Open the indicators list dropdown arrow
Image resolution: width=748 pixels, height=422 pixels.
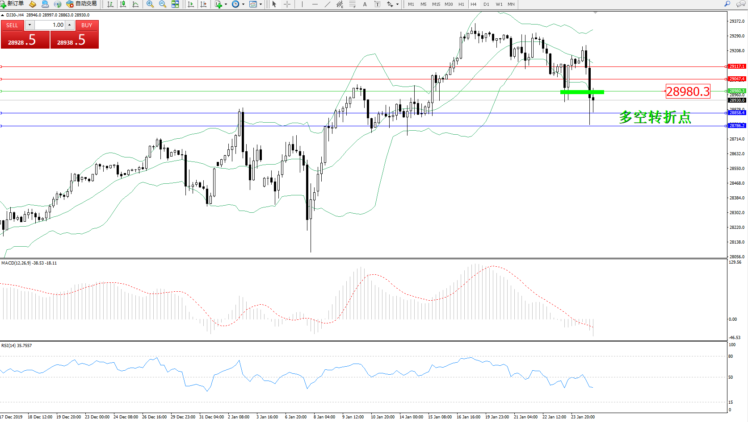coord(226,4)
